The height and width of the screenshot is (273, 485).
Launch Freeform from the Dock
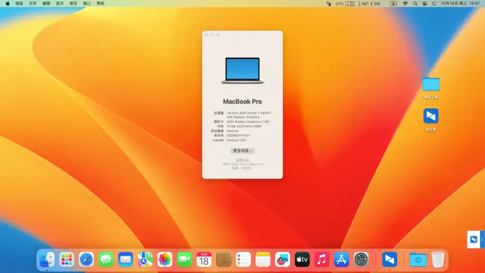click(x=282, y=259)
